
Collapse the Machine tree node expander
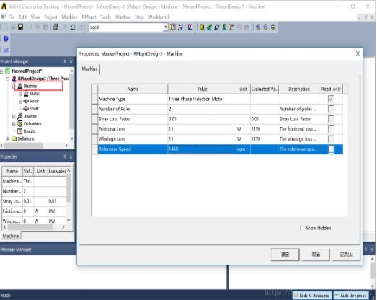[x=14, y=86]
